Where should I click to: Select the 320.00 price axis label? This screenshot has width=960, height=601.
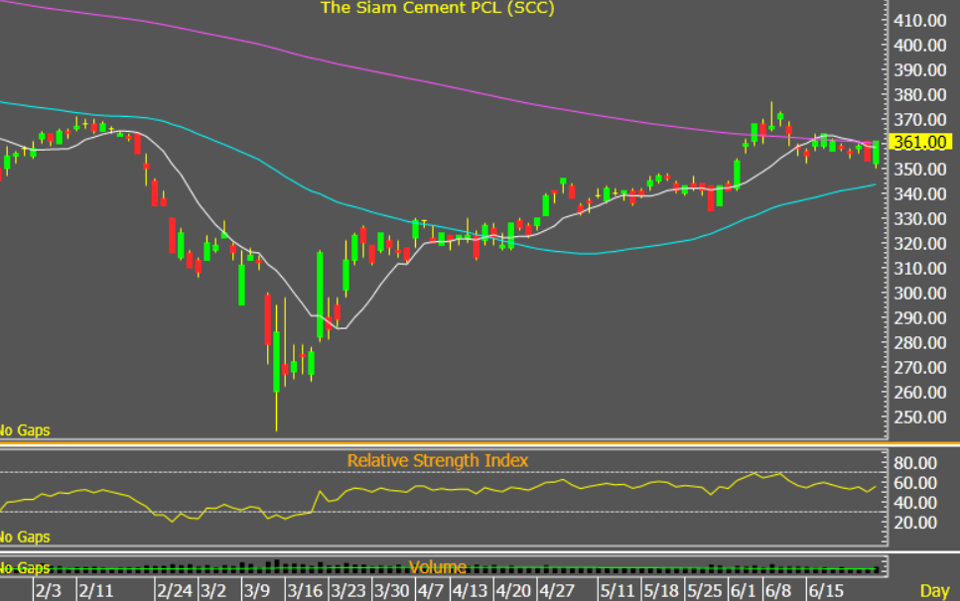[x=920, y=244]
